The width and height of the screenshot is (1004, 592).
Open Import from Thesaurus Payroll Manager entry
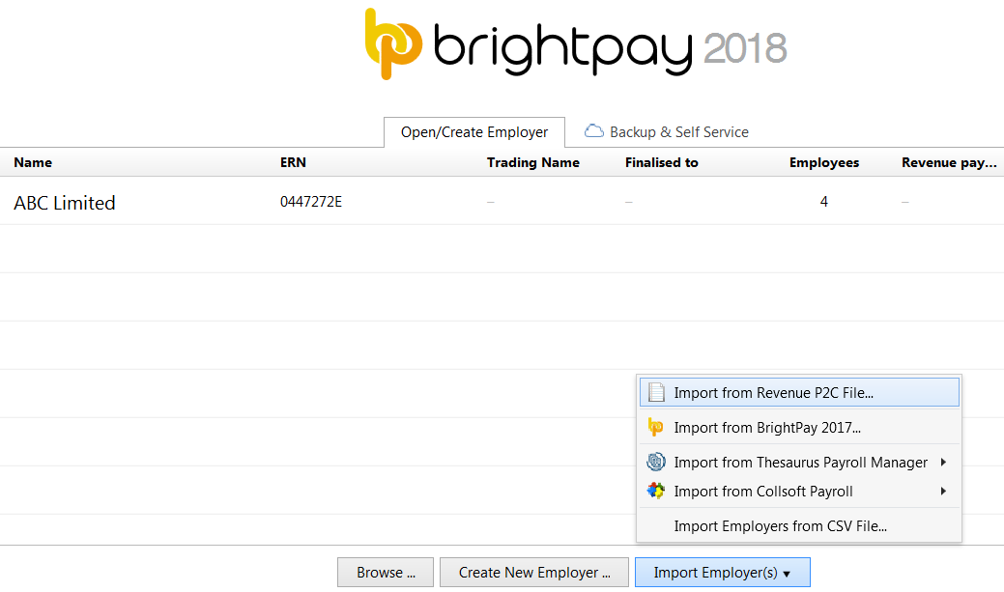click(x=799, y=462)
